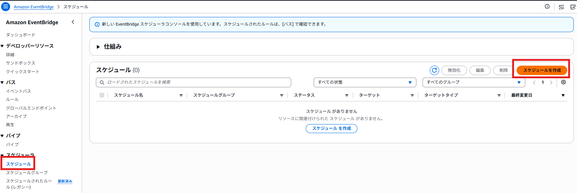Collapse the デベロッパーリソース sidebar section

[3, 46]
